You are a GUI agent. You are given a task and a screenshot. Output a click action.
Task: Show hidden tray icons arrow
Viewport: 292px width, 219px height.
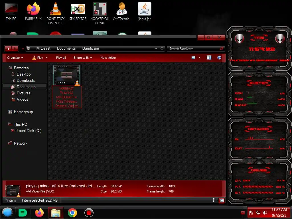click(243, 213)
